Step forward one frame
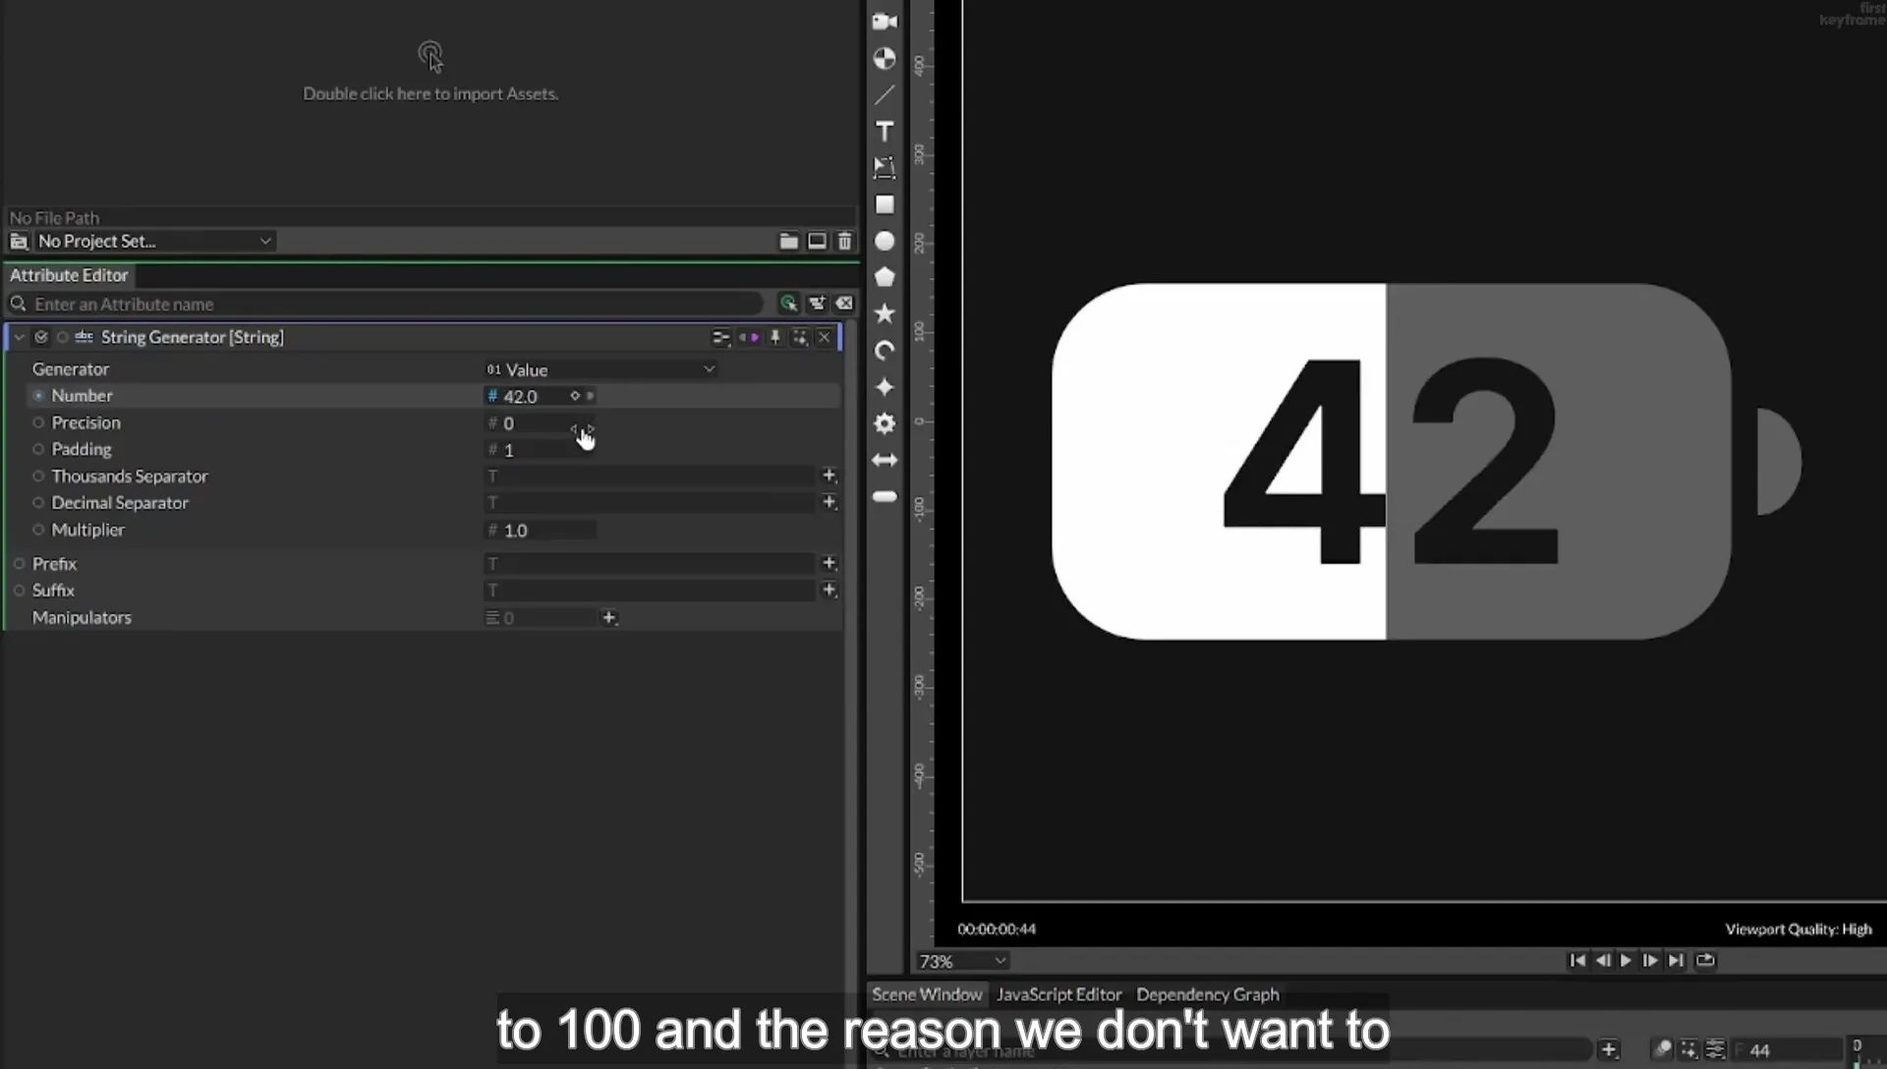The image size is (1887, 1069). coord(1650,960)
